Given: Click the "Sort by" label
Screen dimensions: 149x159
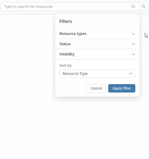Looking at the screenshot, I should pos(66,65).
